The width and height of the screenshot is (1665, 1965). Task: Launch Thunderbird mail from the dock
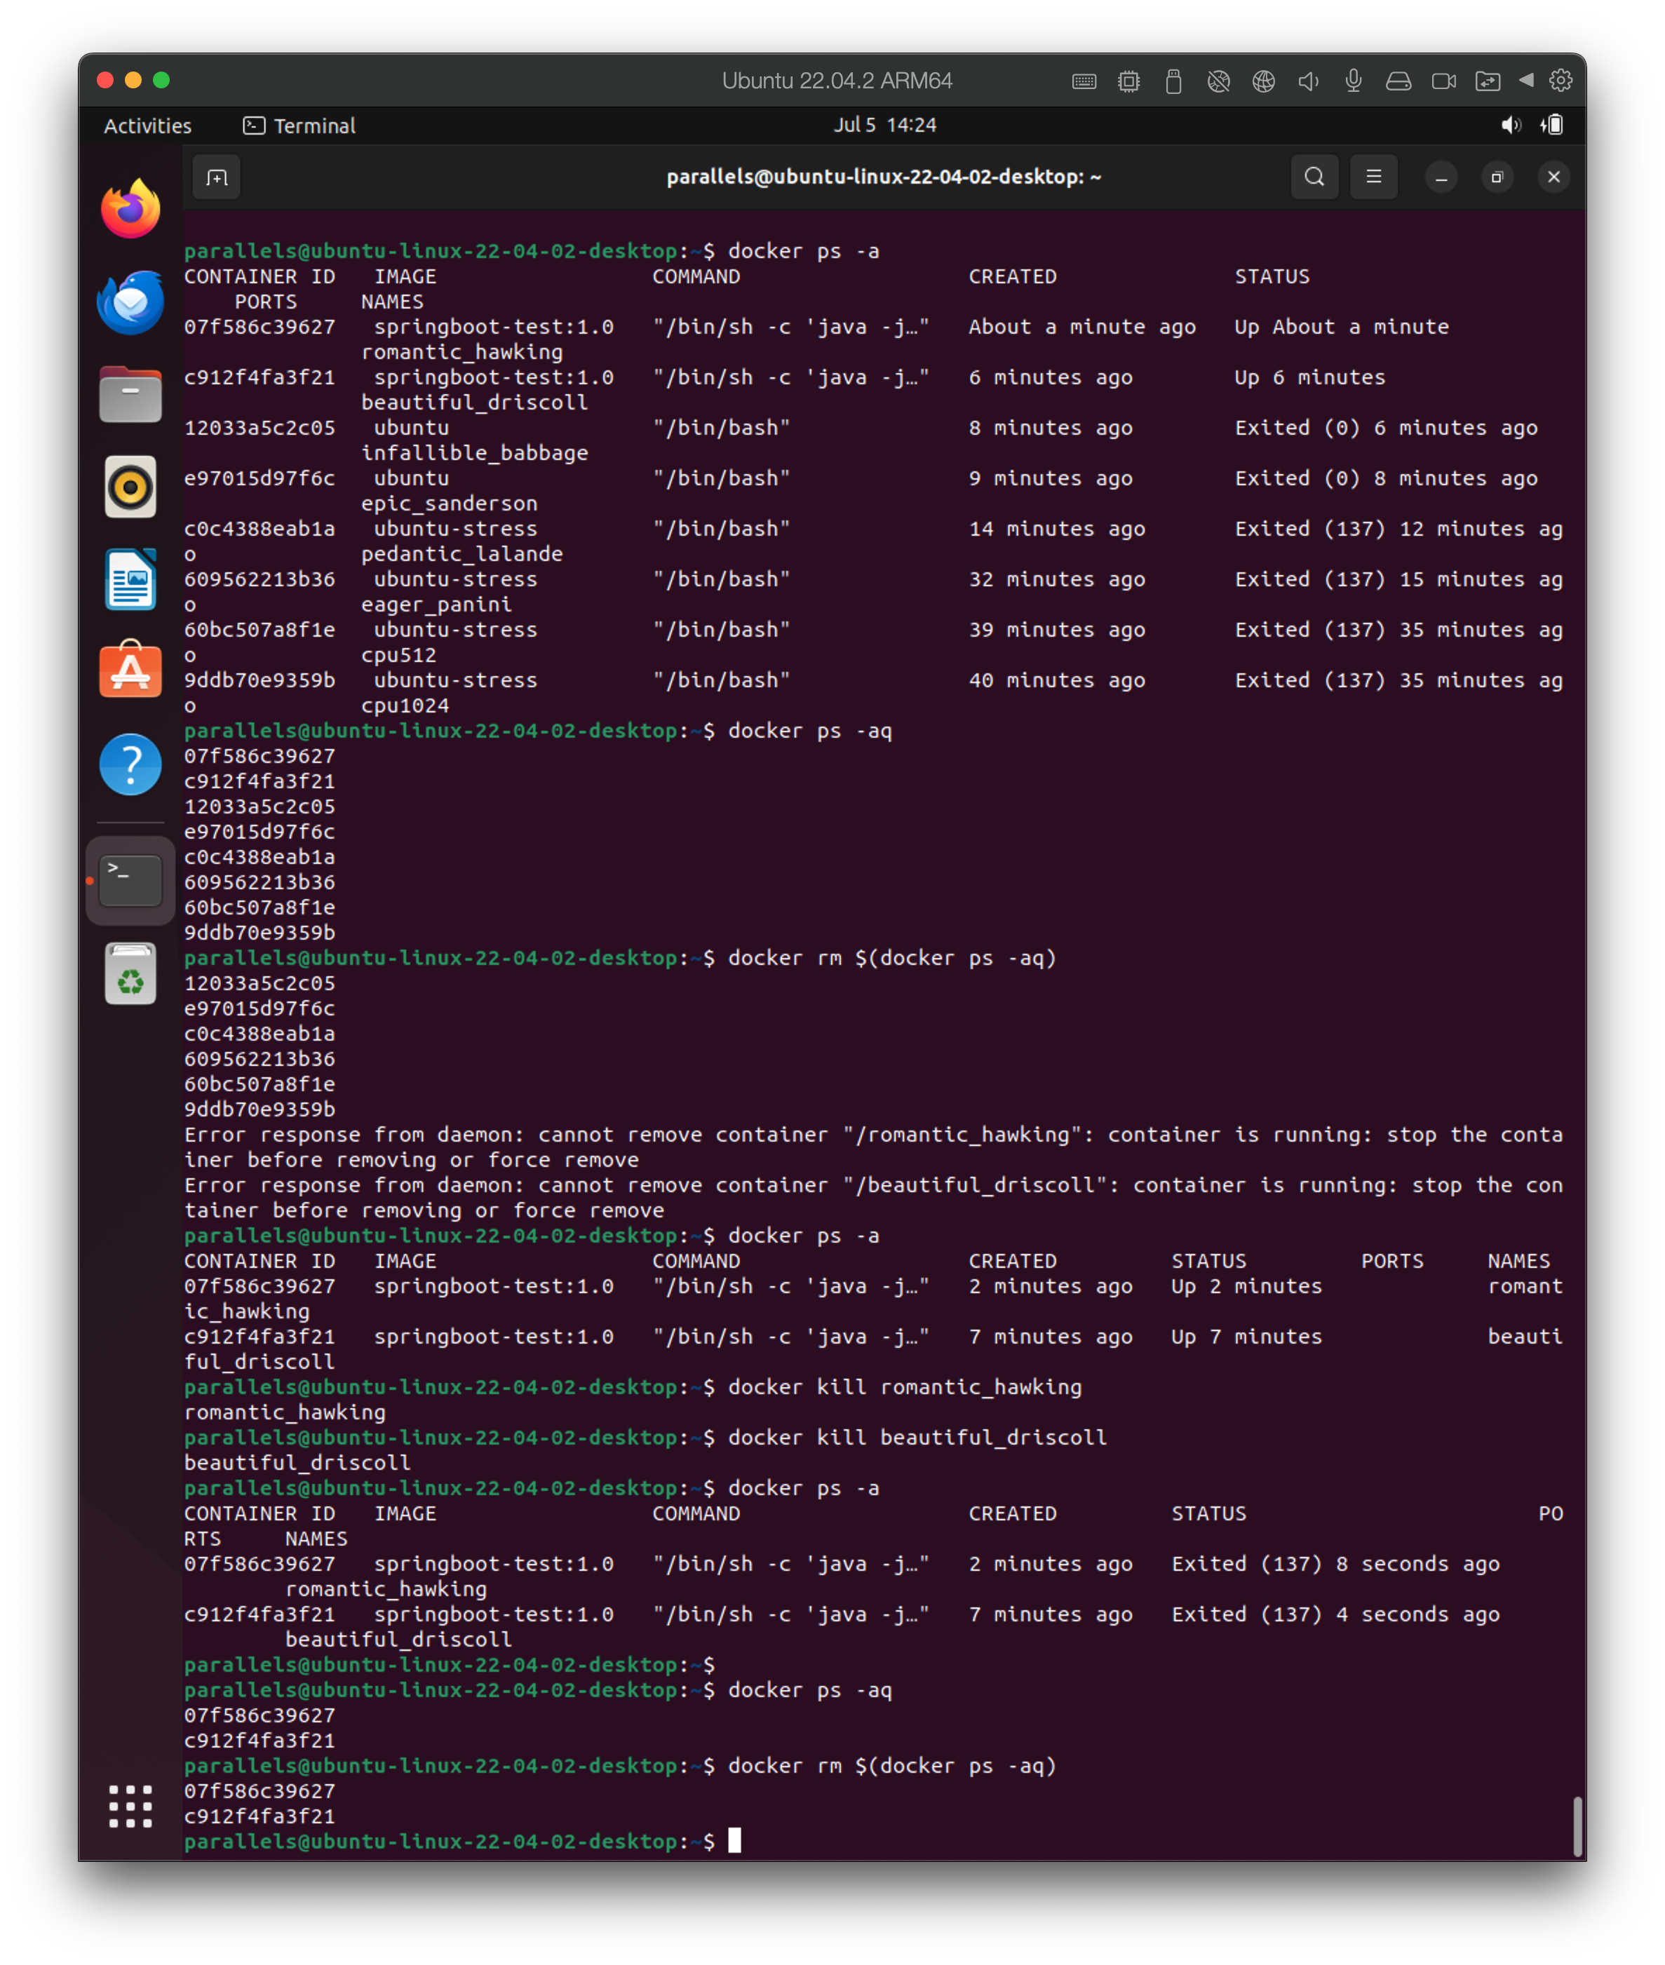click(130, 301)
